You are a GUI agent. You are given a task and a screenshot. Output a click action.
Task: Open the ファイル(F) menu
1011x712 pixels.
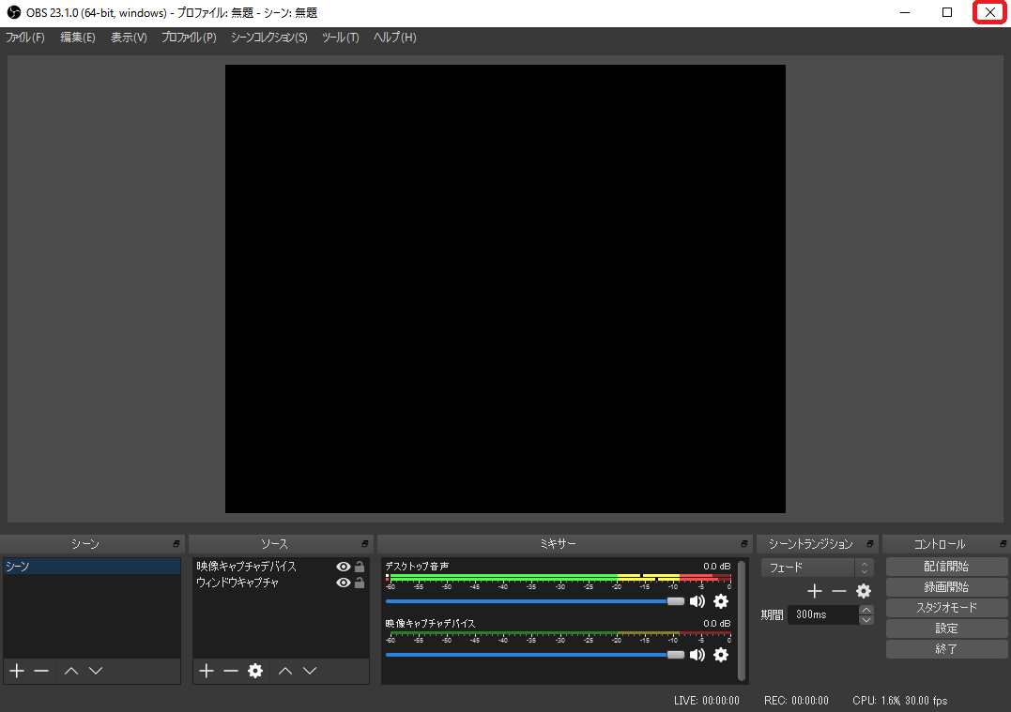25,38
